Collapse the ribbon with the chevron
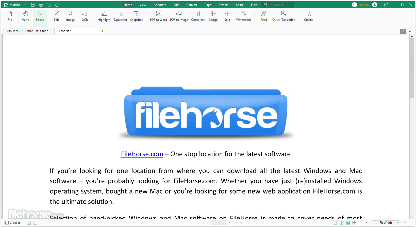 [410, 31]
